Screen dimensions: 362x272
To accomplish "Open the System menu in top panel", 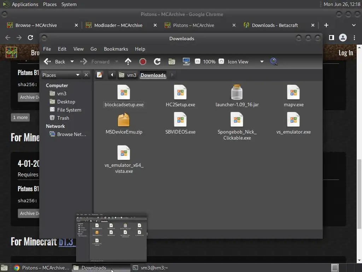I will click(x=69, y=4).
